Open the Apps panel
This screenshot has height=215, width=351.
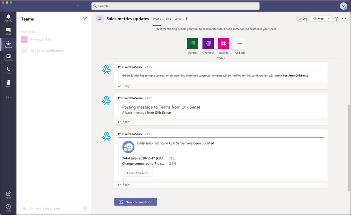pyautogui.click(x=8, y=195)
